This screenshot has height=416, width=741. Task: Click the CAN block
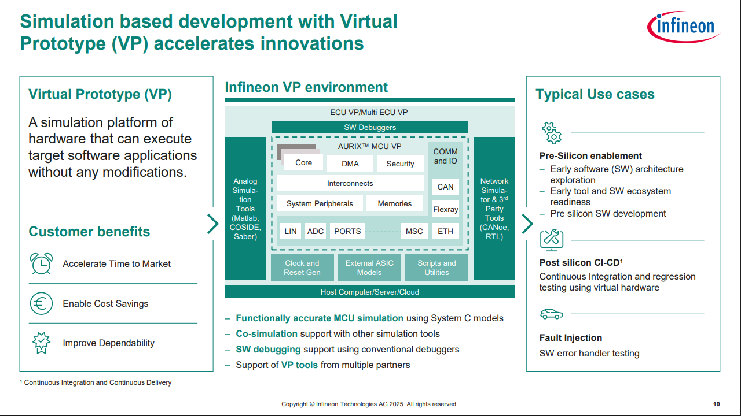[x=445, y=187]
